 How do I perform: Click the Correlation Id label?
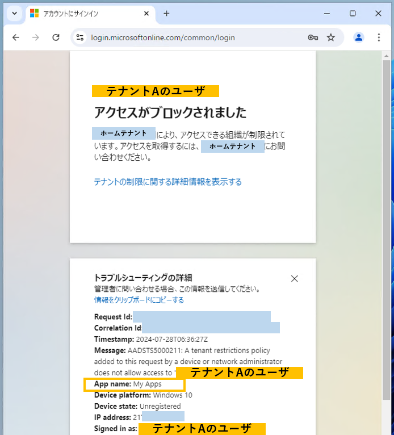click(x=118, y=328)
